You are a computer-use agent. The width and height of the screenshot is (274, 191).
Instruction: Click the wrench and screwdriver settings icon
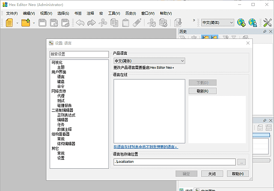[x=267, y=23]
